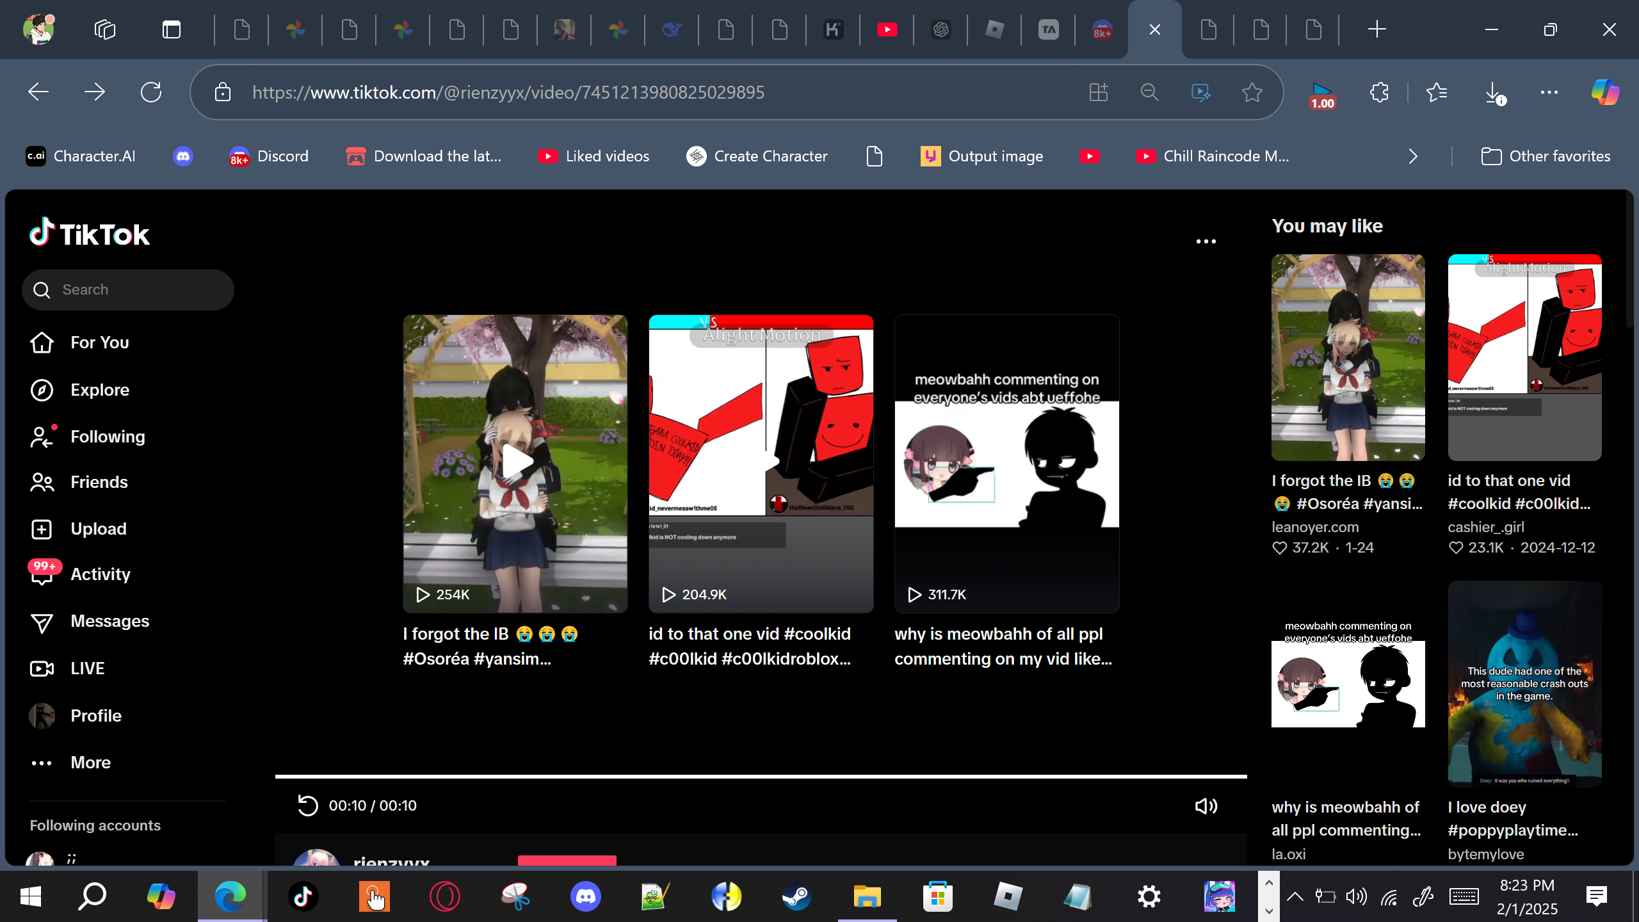The image size is (1639, 922).
Task: Open the LIVE camera icon
Action: (42, 668)
